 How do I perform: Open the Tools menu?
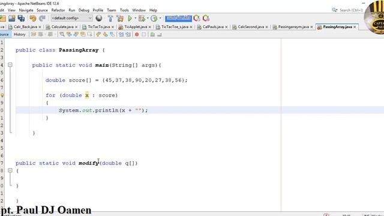pos(124,10)
